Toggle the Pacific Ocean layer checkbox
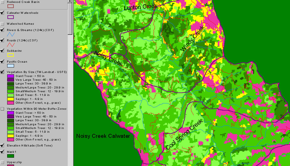The image size is (290, 166). [2, 61]
